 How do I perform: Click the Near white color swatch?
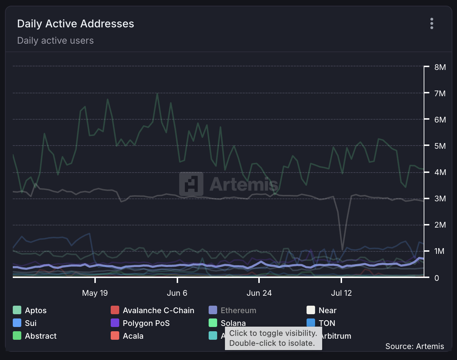pyautogui.click(x=311, y=310)
